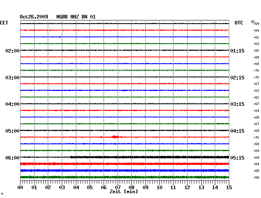Screen dimensions: 261x198
Task: Click minute tick label 12
Action: click(187, 188)
